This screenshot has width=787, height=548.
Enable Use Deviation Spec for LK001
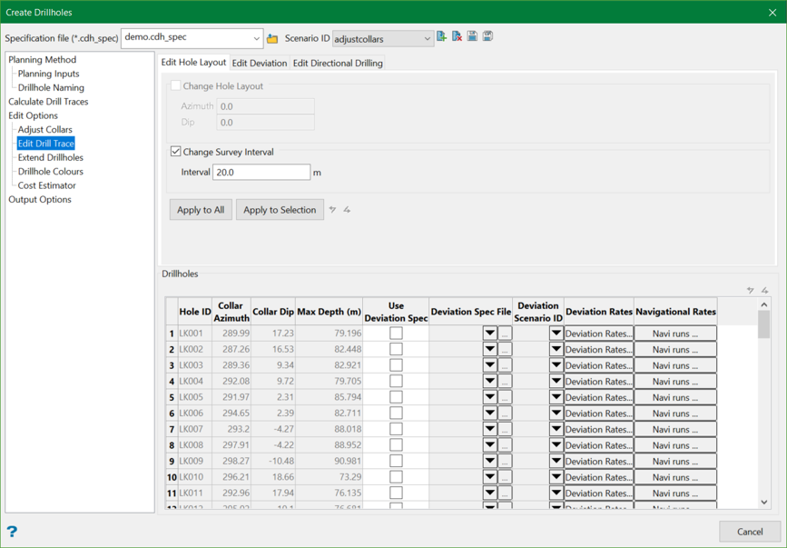click(396, 334)
